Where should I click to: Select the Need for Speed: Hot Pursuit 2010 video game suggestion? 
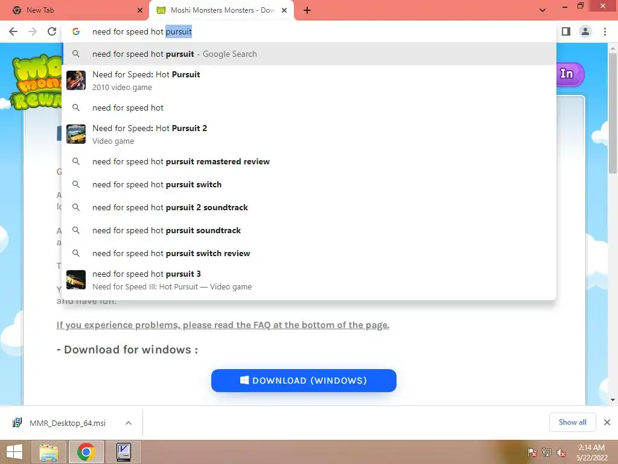point(310,80)
